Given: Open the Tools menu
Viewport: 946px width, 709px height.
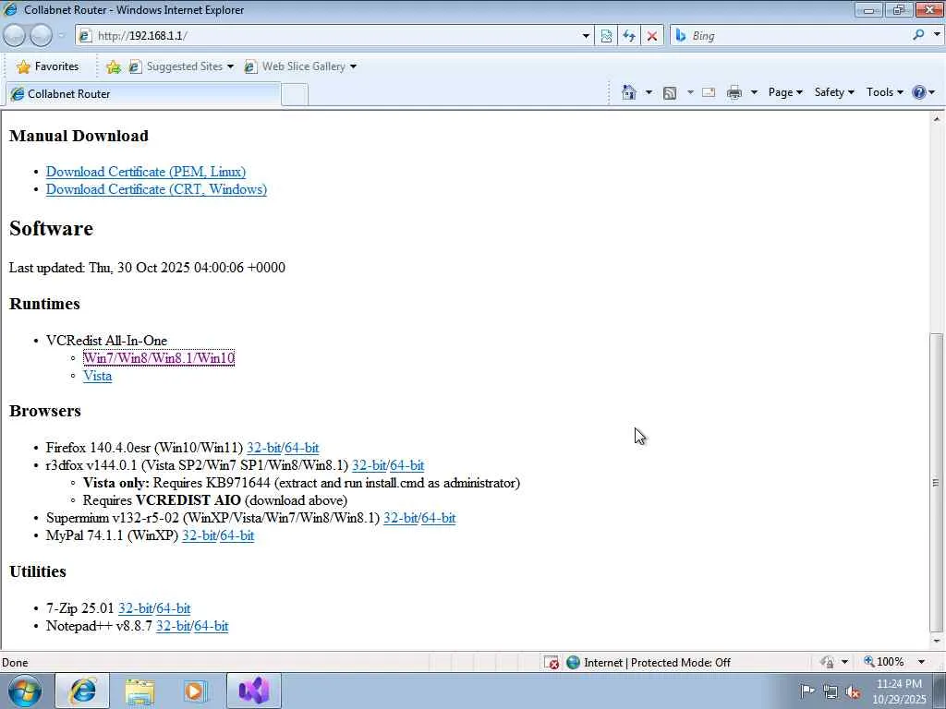Looking at the screenshot, I should point(884,92).
